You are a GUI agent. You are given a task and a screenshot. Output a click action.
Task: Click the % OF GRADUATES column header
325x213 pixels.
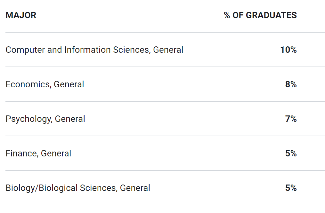pos(260,15)
